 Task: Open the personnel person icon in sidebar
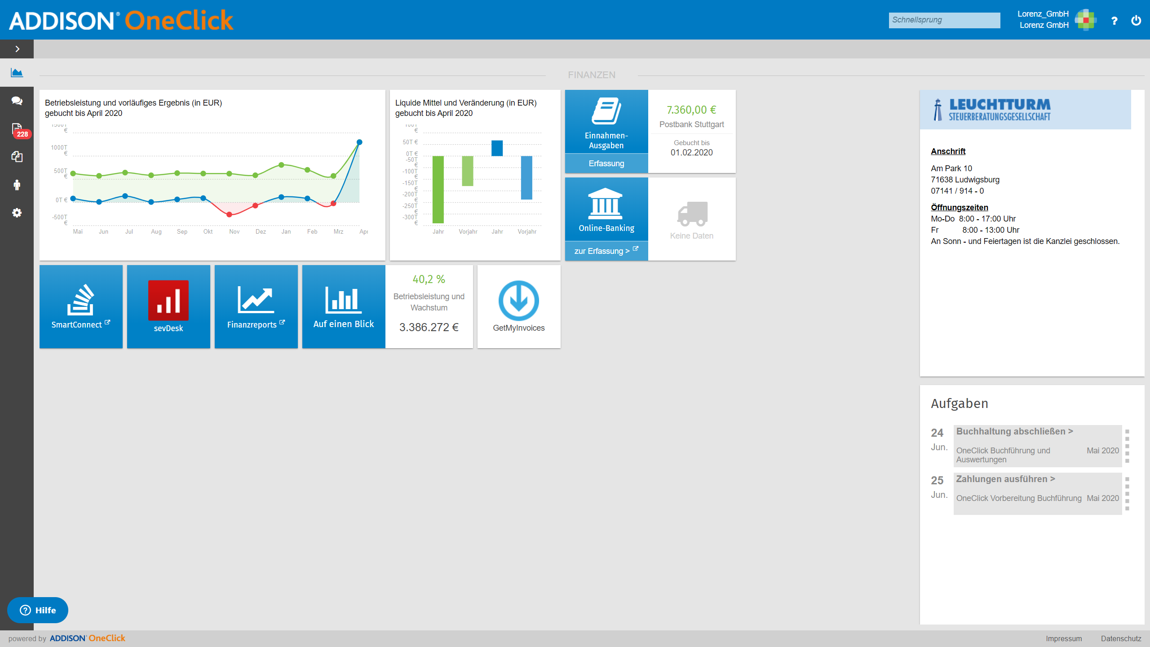tap(17, 185)
